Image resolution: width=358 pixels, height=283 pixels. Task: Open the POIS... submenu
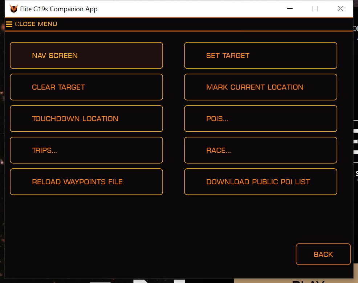coord(260,119)
